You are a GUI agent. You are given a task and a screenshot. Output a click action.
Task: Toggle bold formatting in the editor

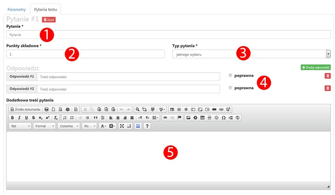(13, 118)
